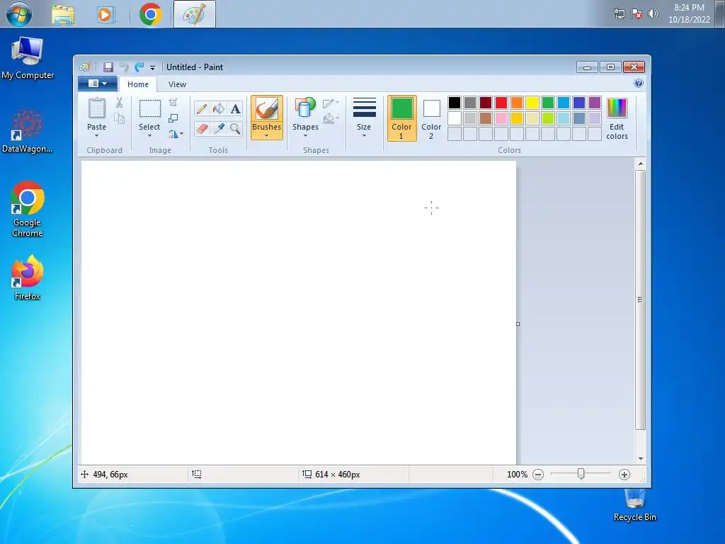Click Edit colors button

(x=617, y=118)
